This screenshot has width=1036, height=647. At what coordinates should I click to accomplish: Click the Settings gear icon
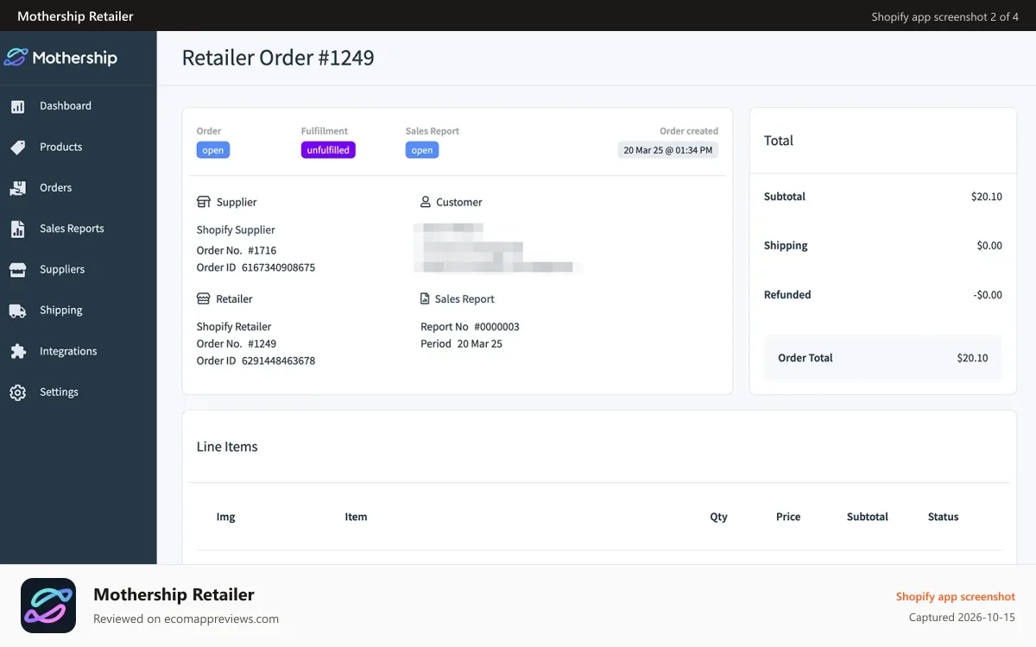coord(17,393)
